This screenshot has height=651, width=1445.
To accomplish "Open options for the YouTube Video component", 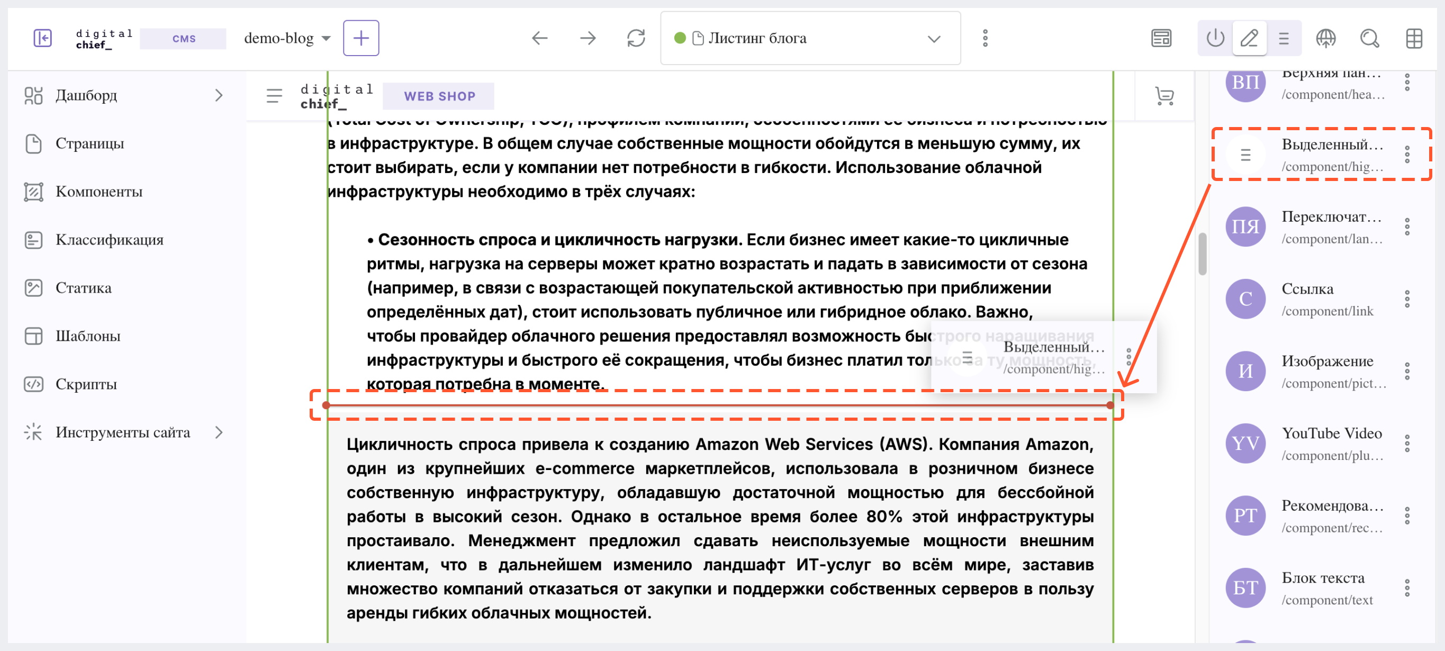I will click(x=1407, y=444).
